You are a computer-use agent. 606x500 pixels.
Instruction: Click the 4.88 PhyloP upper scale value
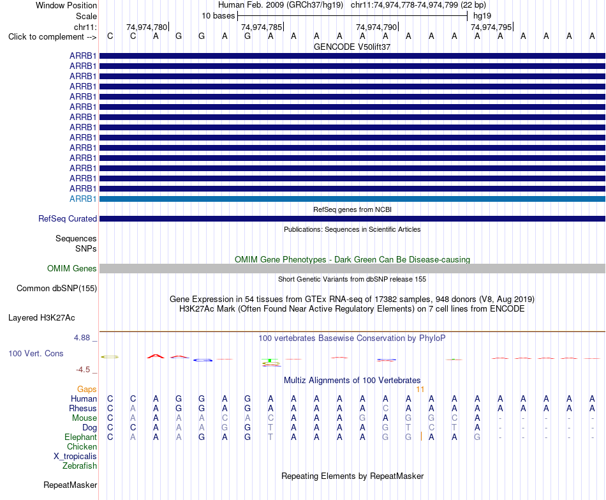click(x=82, y=338)
